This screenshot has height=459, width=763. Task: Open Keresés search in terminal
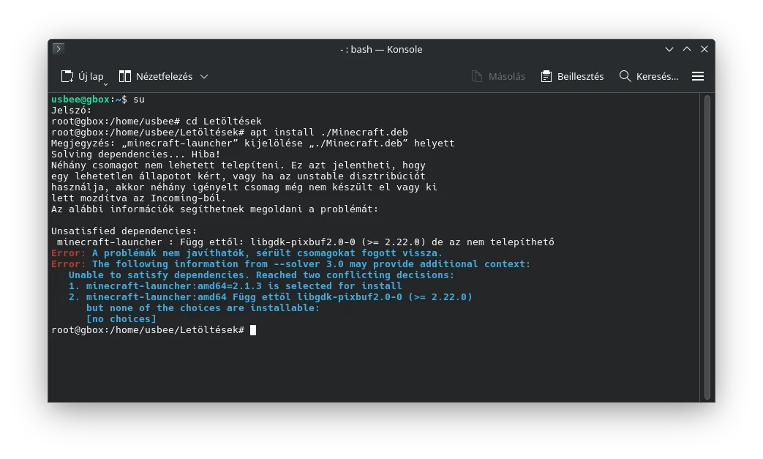tap(649, 76)
